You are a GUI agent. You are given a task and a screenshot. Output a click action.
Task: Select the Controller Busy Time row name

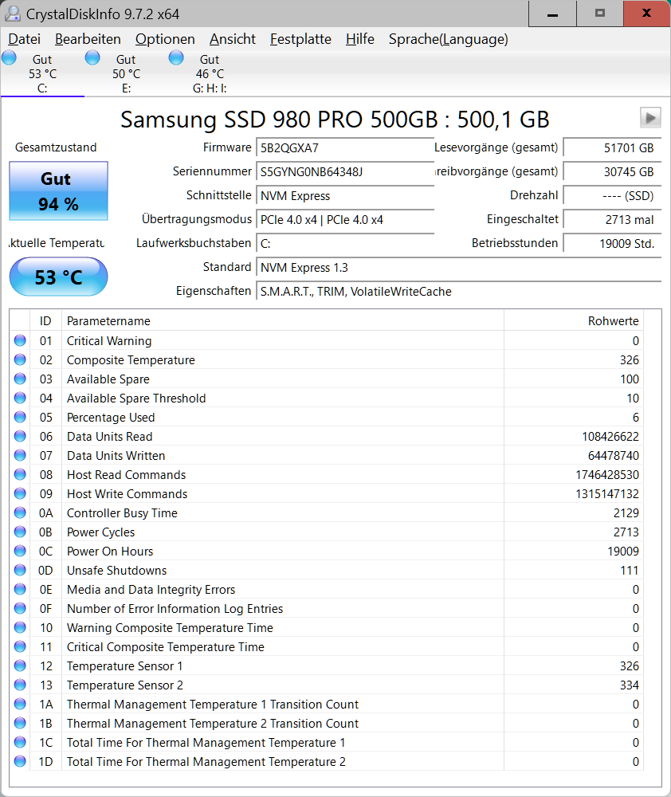122,513
